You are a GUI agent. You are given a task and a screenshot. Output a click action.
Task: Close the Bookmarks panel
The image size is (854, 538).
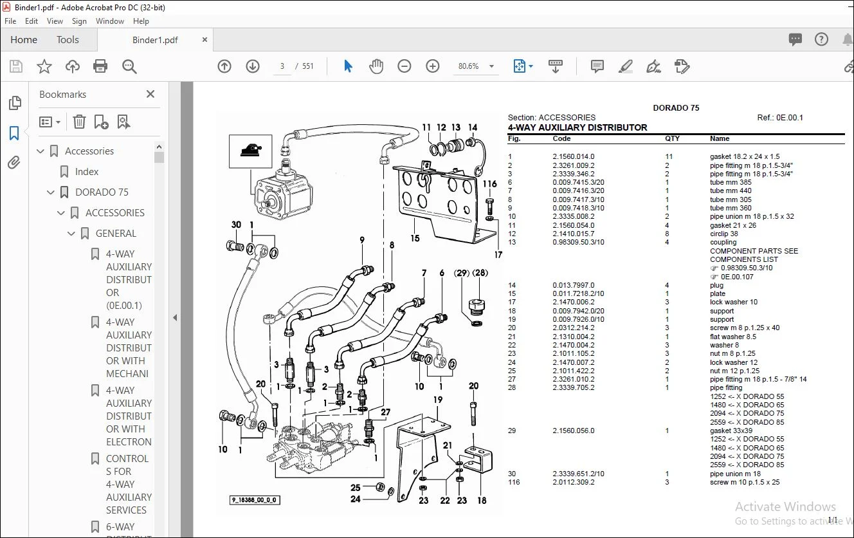point(150,94)
